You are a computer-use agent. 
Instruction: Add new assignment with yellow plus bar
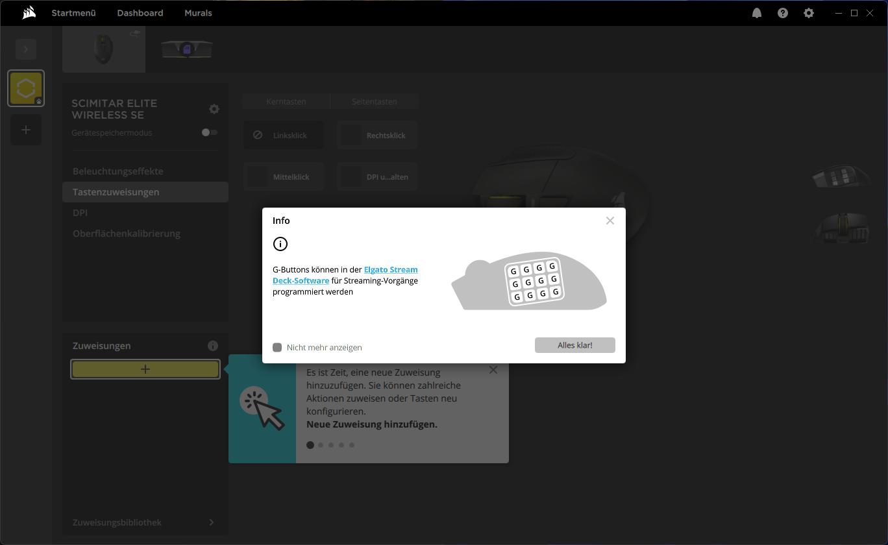pos(145,369)
